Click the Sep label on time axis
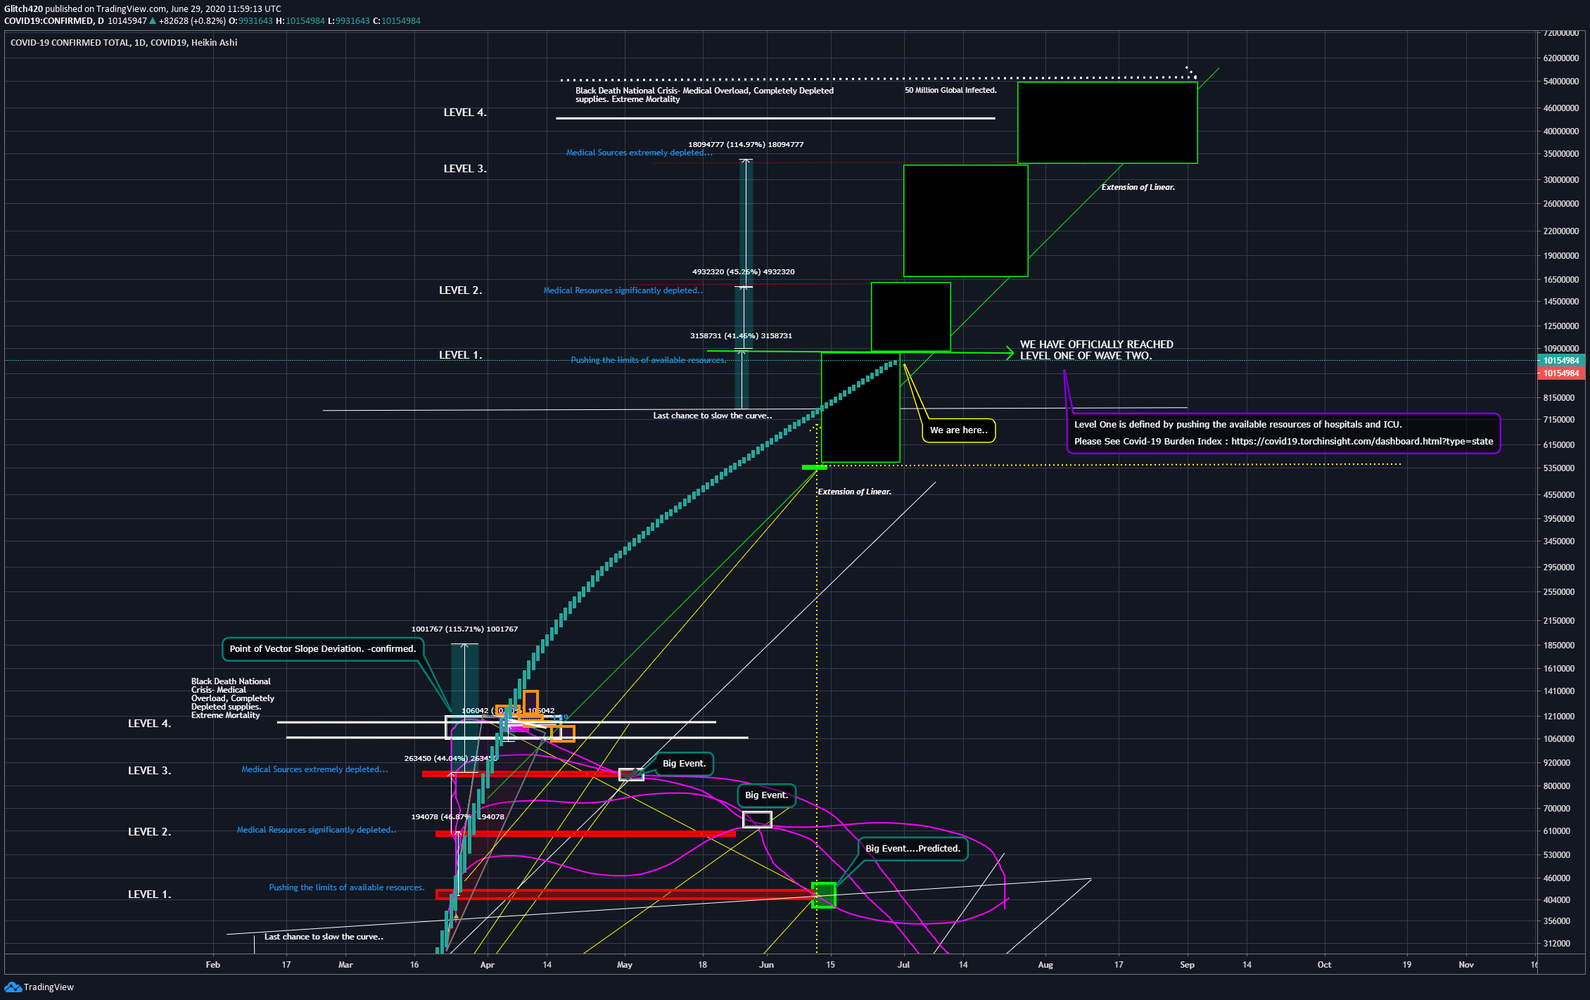Screen dimensions: 1590x1000 [x=1187, y=965]
